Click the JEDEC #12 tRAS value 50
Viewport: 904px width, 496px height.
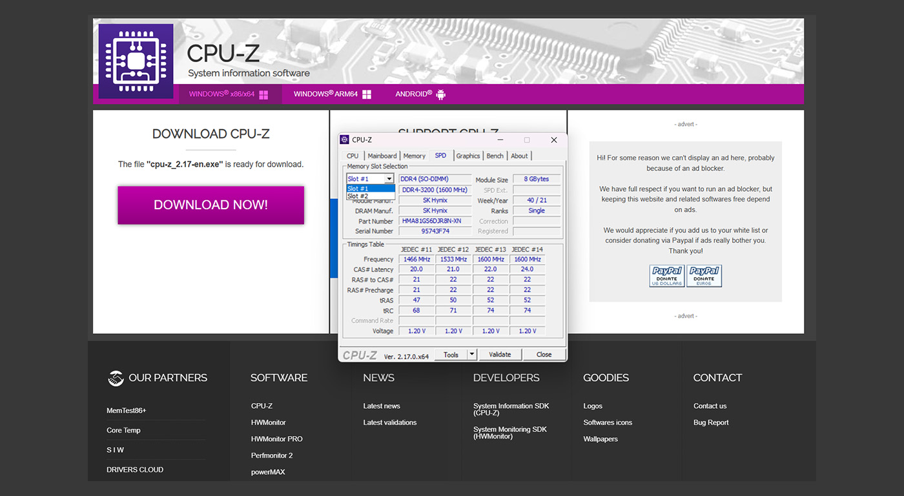453,300
